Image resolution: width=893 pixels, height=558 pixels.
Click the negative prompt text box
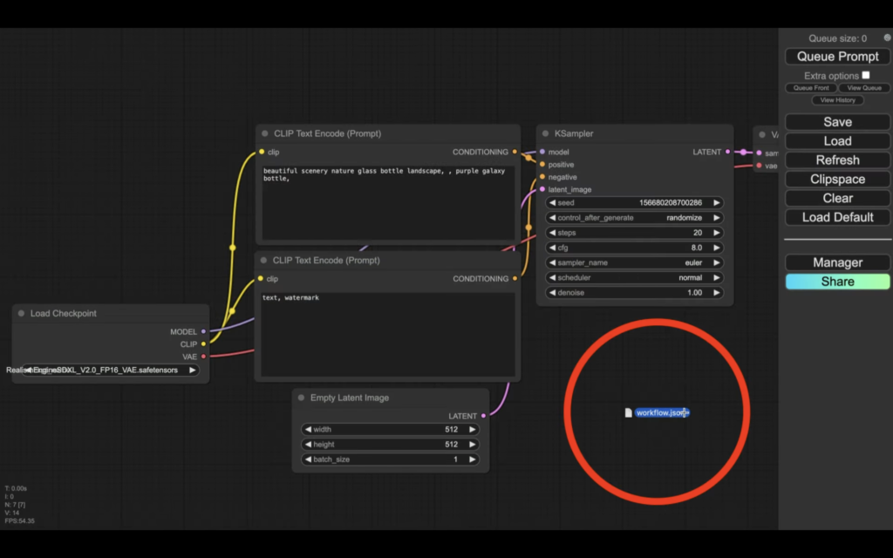click(386, 334)
